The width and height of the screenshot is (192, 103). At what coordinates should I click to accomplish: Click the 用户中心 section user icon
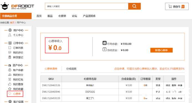tap(10, 30)
